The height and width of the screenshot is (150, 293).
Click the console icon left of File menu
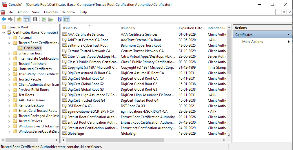pyautogui.click(x=3, y=12)
